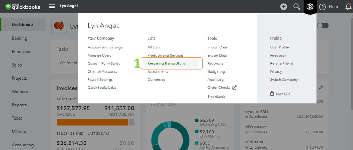Open Privacy link

(x=276, y=71)
